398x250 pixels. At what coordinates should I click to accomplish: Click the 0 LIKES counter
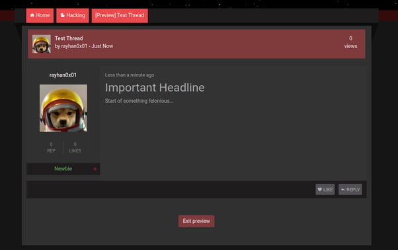coord(75,147)
